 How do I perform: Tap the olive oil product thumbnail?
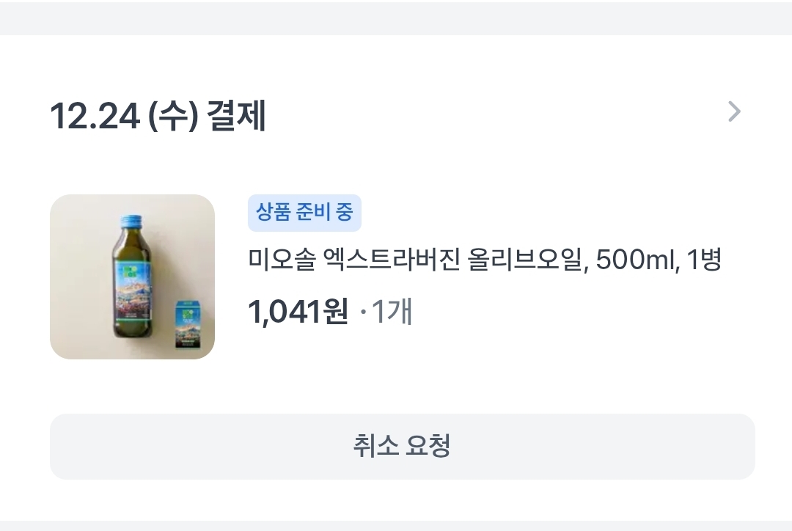[x=132, y=277]
